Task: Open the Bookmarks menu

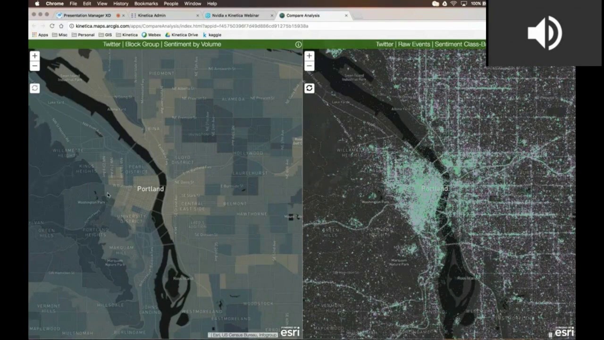Action: pos(146,4)
